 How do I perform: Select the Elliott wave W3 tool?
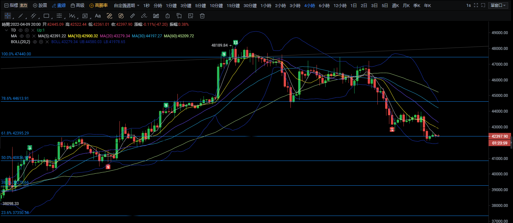tap(72, 16)
